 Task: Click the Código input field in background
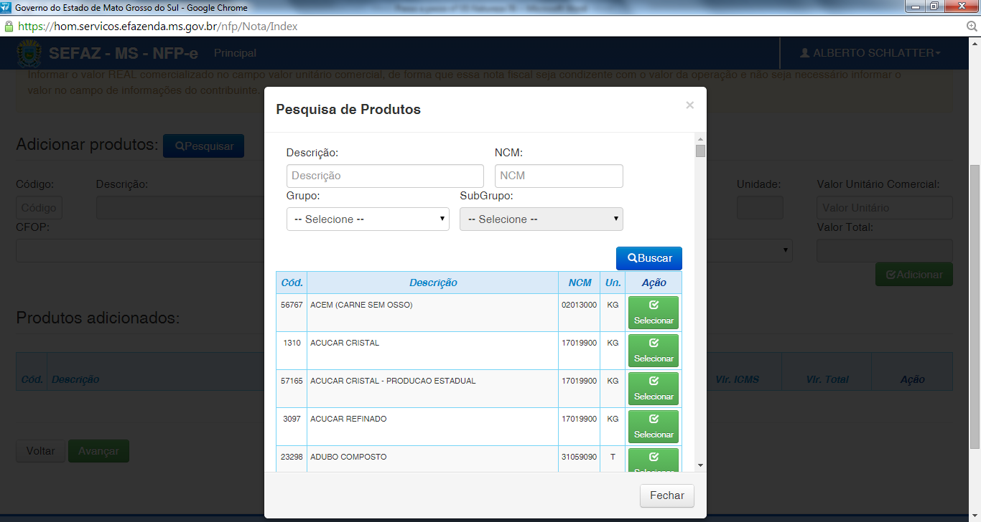point(39,208)
